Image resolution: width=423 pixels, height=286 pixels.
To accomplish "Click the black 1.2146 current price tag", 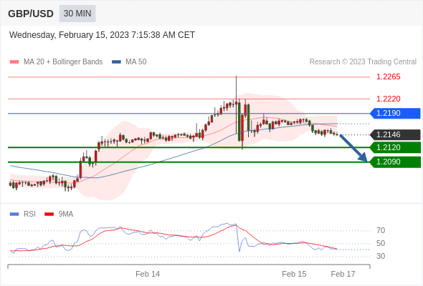I will tap(395, 134).
